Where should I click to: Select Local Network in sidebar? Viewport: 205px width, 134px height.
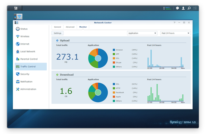[31, 51]
